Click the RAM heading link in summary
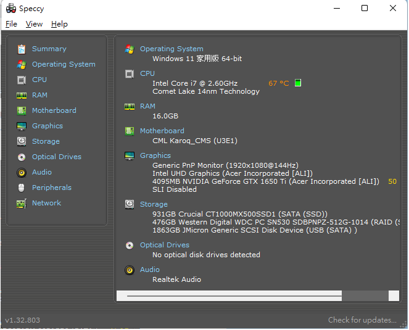 coord(147,106)
